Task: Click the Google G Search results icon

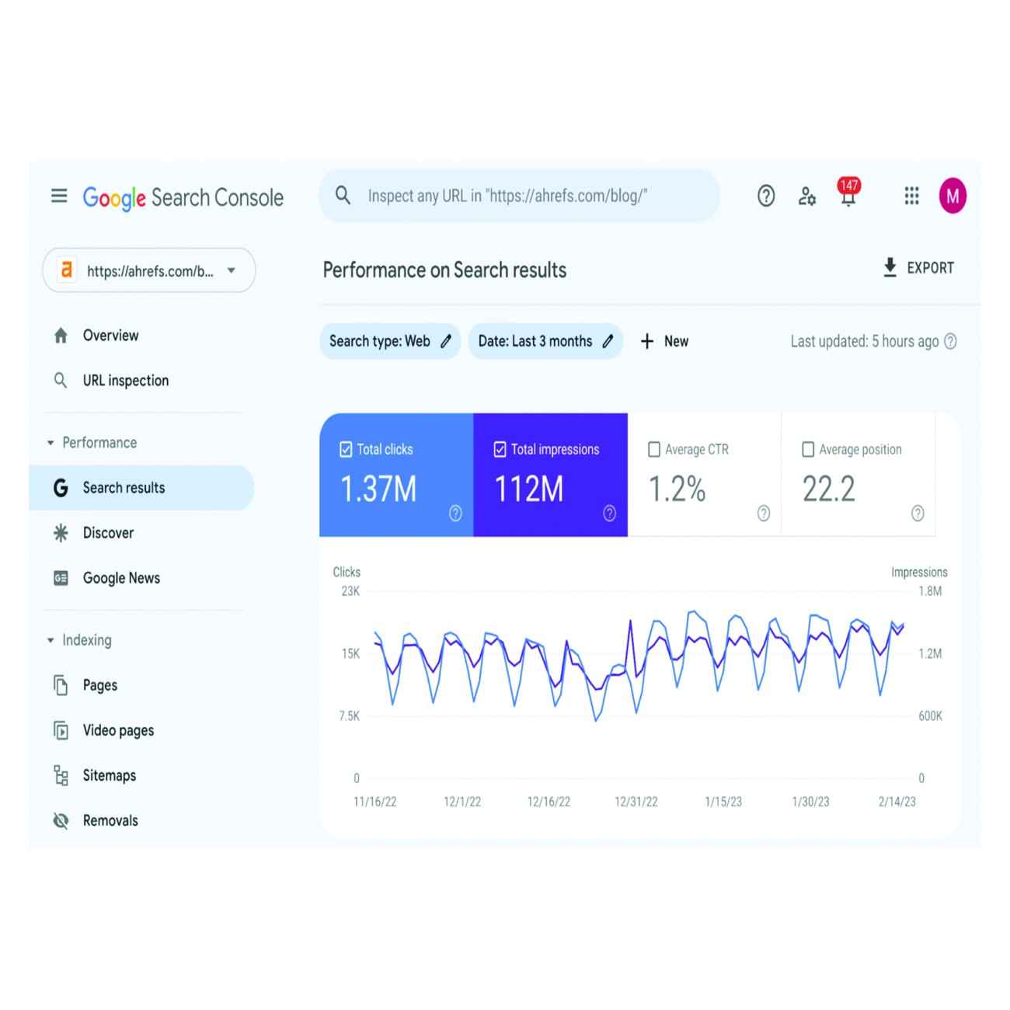Action: point(61,488)
